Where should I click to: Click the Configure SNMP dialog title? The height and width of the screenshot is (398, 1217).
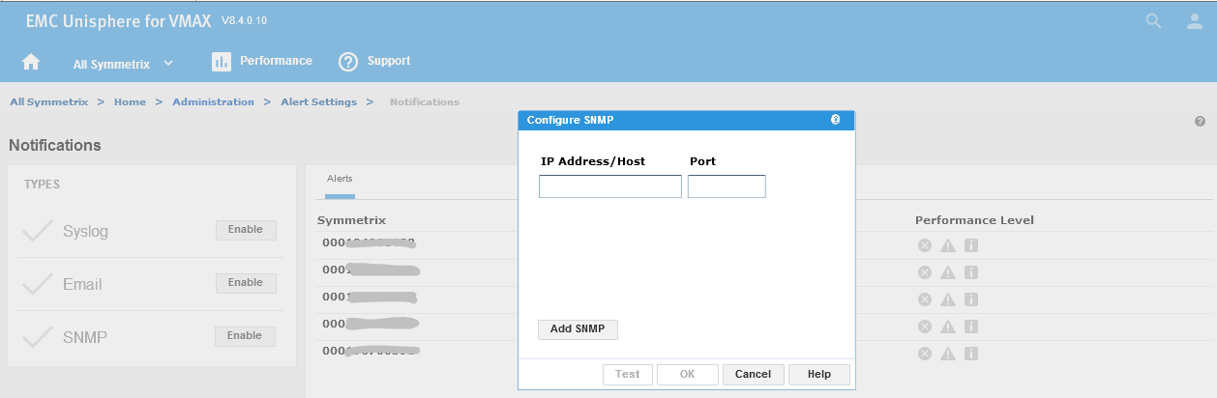pos(570,120)
